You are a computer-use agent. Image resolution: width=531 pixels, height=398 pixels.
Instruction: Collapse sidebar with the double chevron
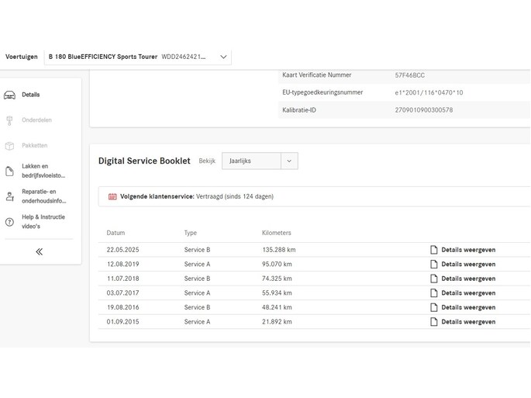click(x=40, y=251)
